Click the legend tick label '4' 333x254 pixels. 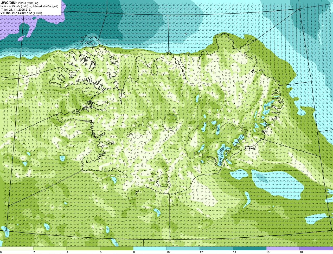click(x=67, y=252)
